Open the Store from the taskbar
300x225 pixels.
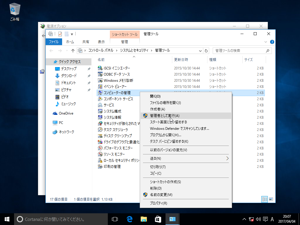158,219
